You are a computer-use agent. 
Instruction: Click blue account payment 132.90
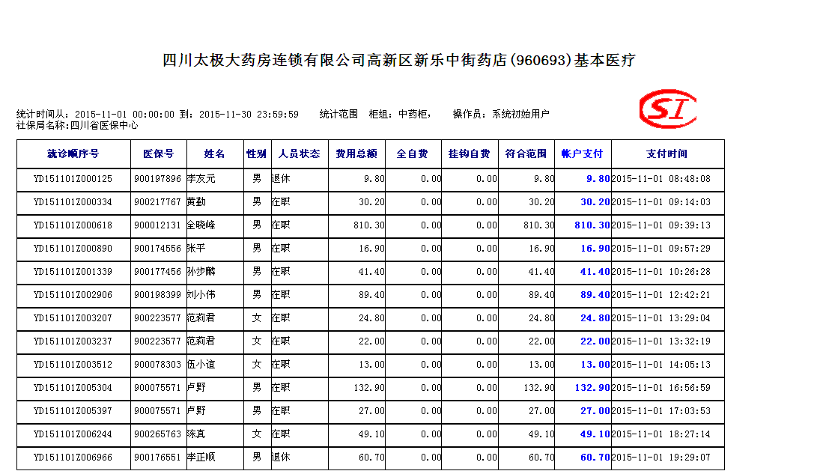click(592, 388)
